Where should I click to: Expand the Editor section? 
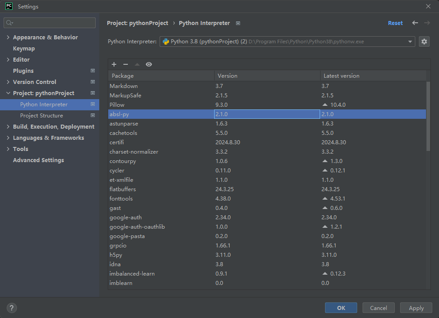(8, 59)
